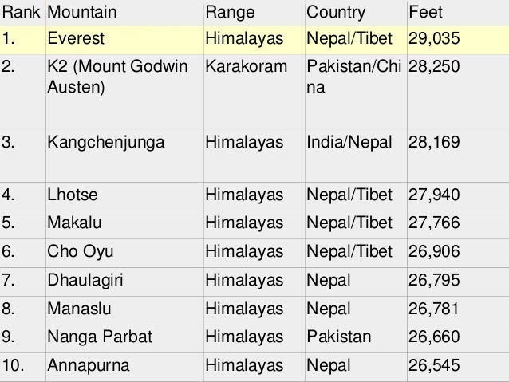Select the 29,035 feet cell
Screen dimensions: 509x382
tap(458, 40)
